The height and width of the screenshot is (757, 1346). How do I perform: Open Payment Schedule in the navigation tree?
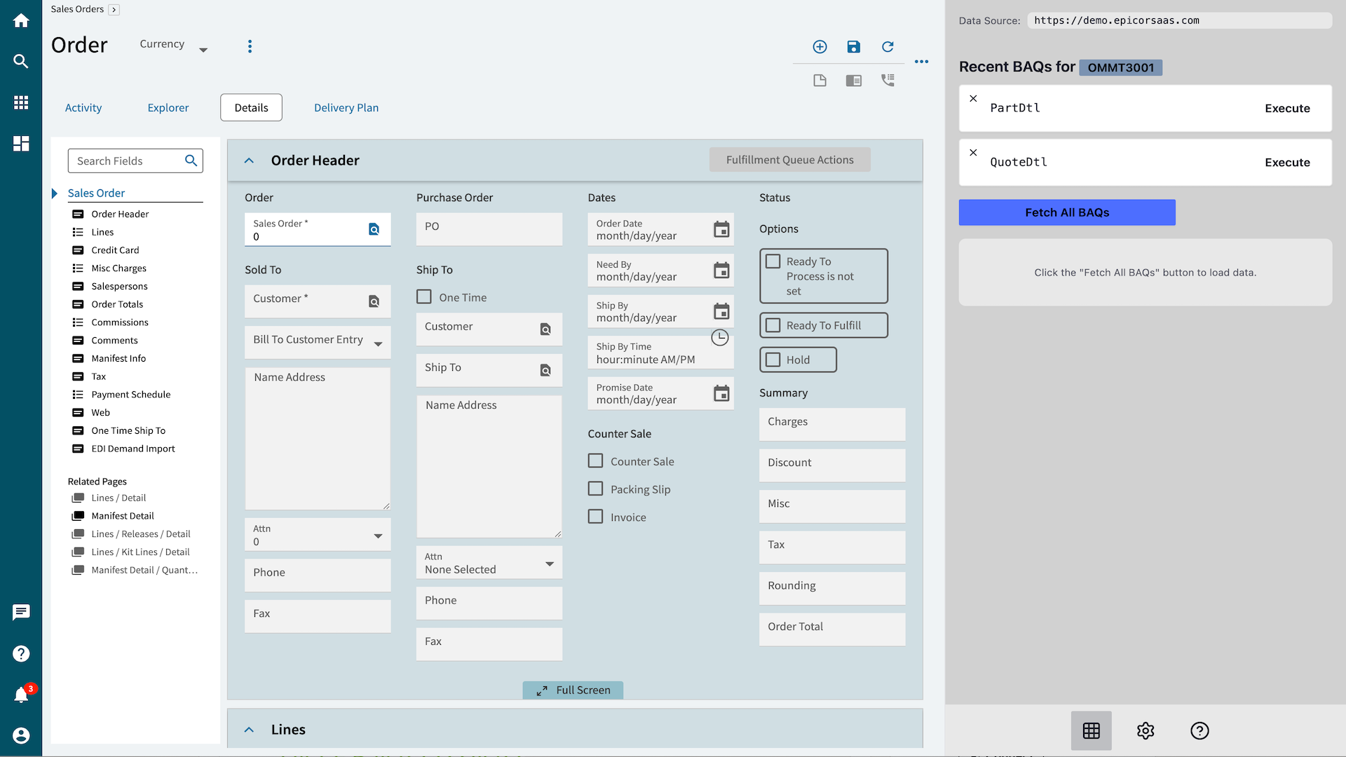(x=130, y=395)
